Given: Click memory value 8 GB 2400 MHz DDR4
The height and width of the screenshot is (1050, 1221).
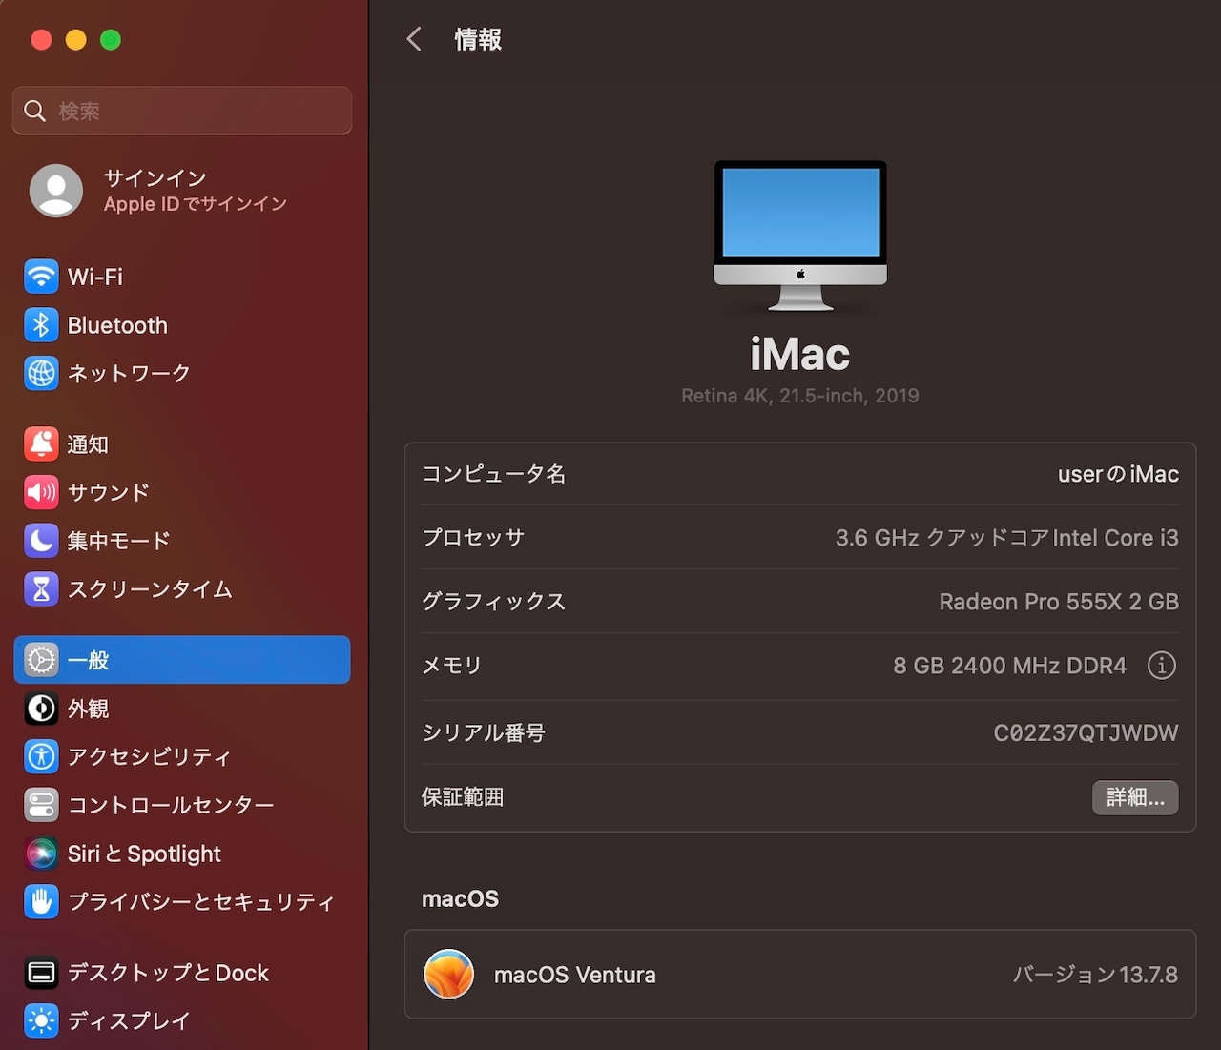Looking at the screenshot, I should [x=1009, y=666].
